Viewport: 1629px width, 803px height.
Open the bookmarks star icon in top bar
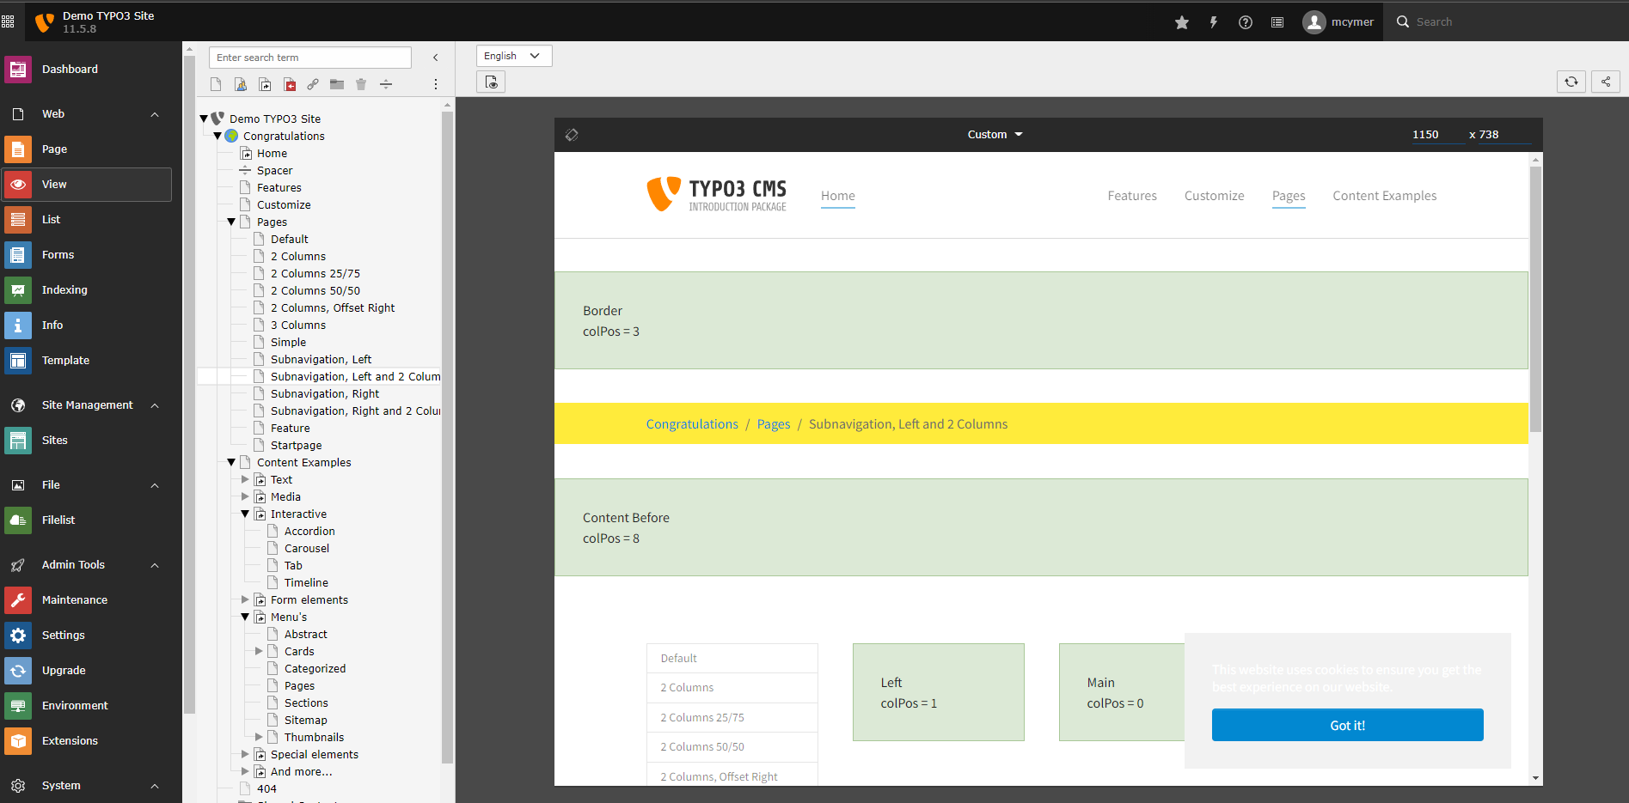click(1182, 21)
